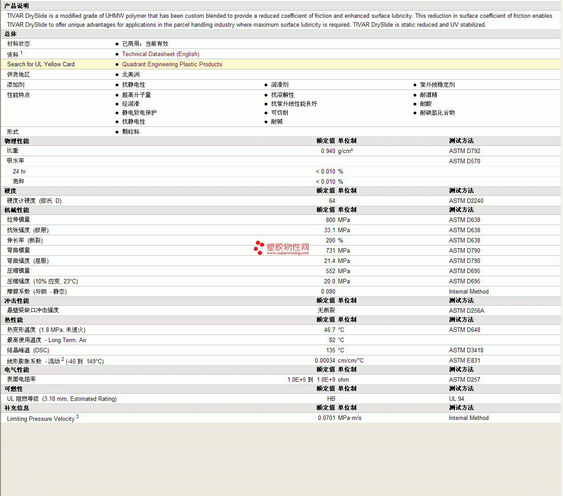Click the 最高使用温度 Long Term, Air label
Screen dimensions: 563x496
(47, 340)
